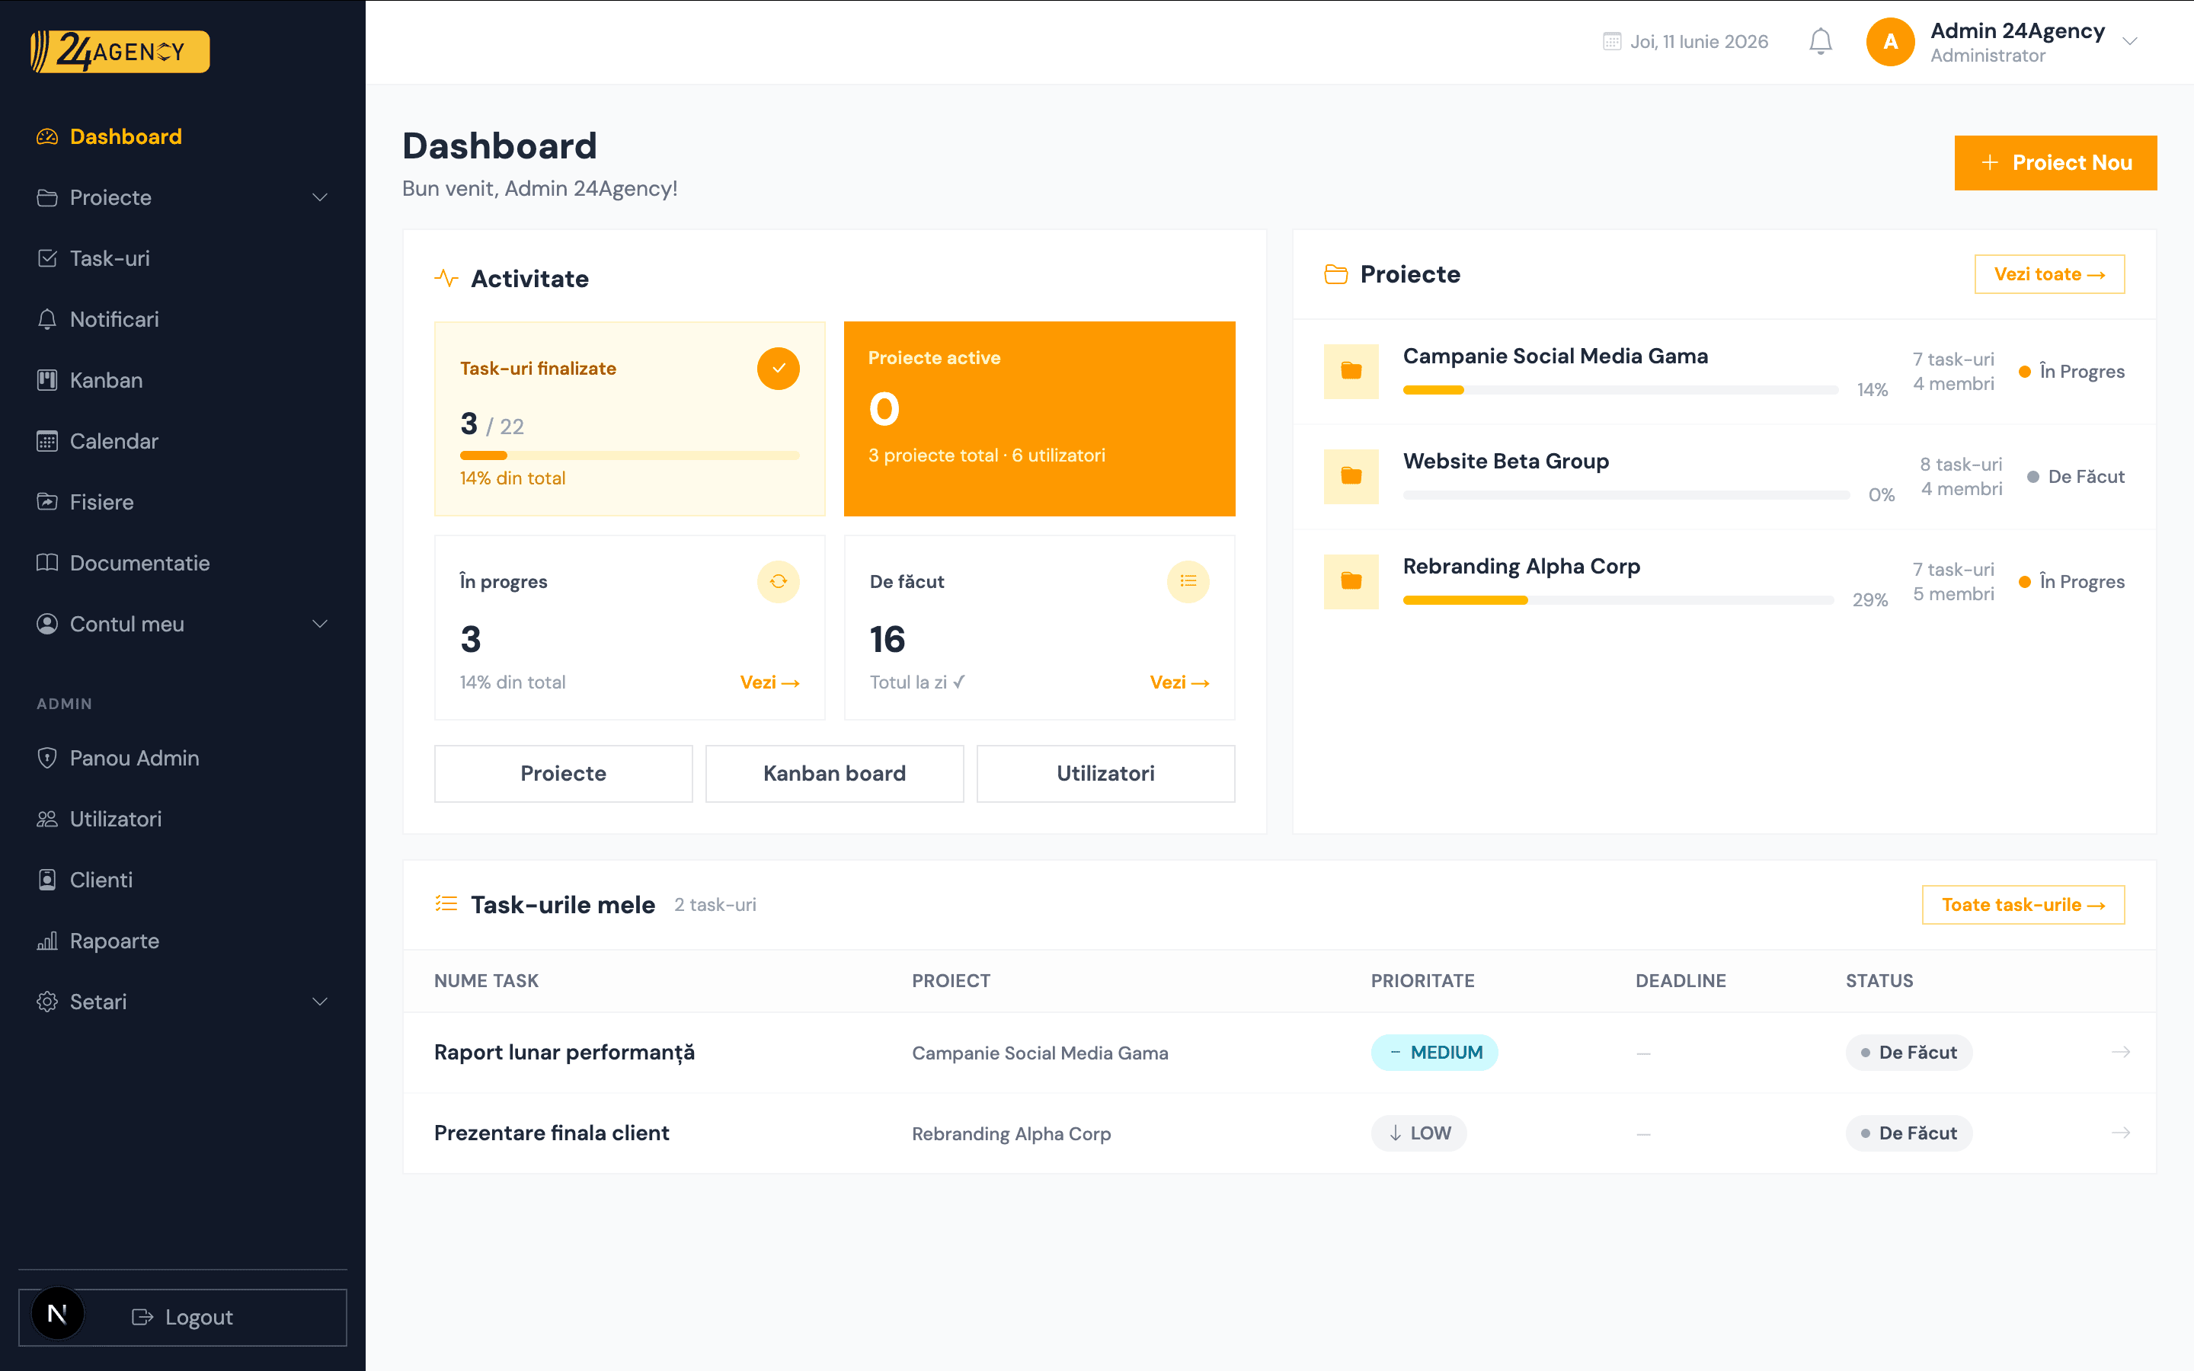Click Rebranding Alpha Corp progress bar
The height and width of the screenshot is (1371, 2194).
click(1618, 600)
